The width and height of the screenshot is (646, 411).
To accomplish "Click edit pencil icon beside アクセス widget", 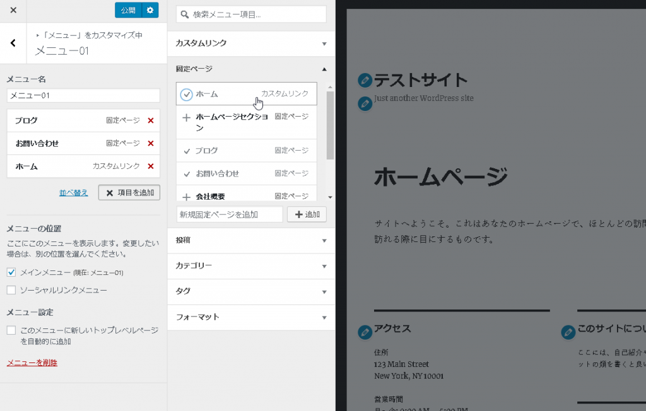I will tap(365, 332).
